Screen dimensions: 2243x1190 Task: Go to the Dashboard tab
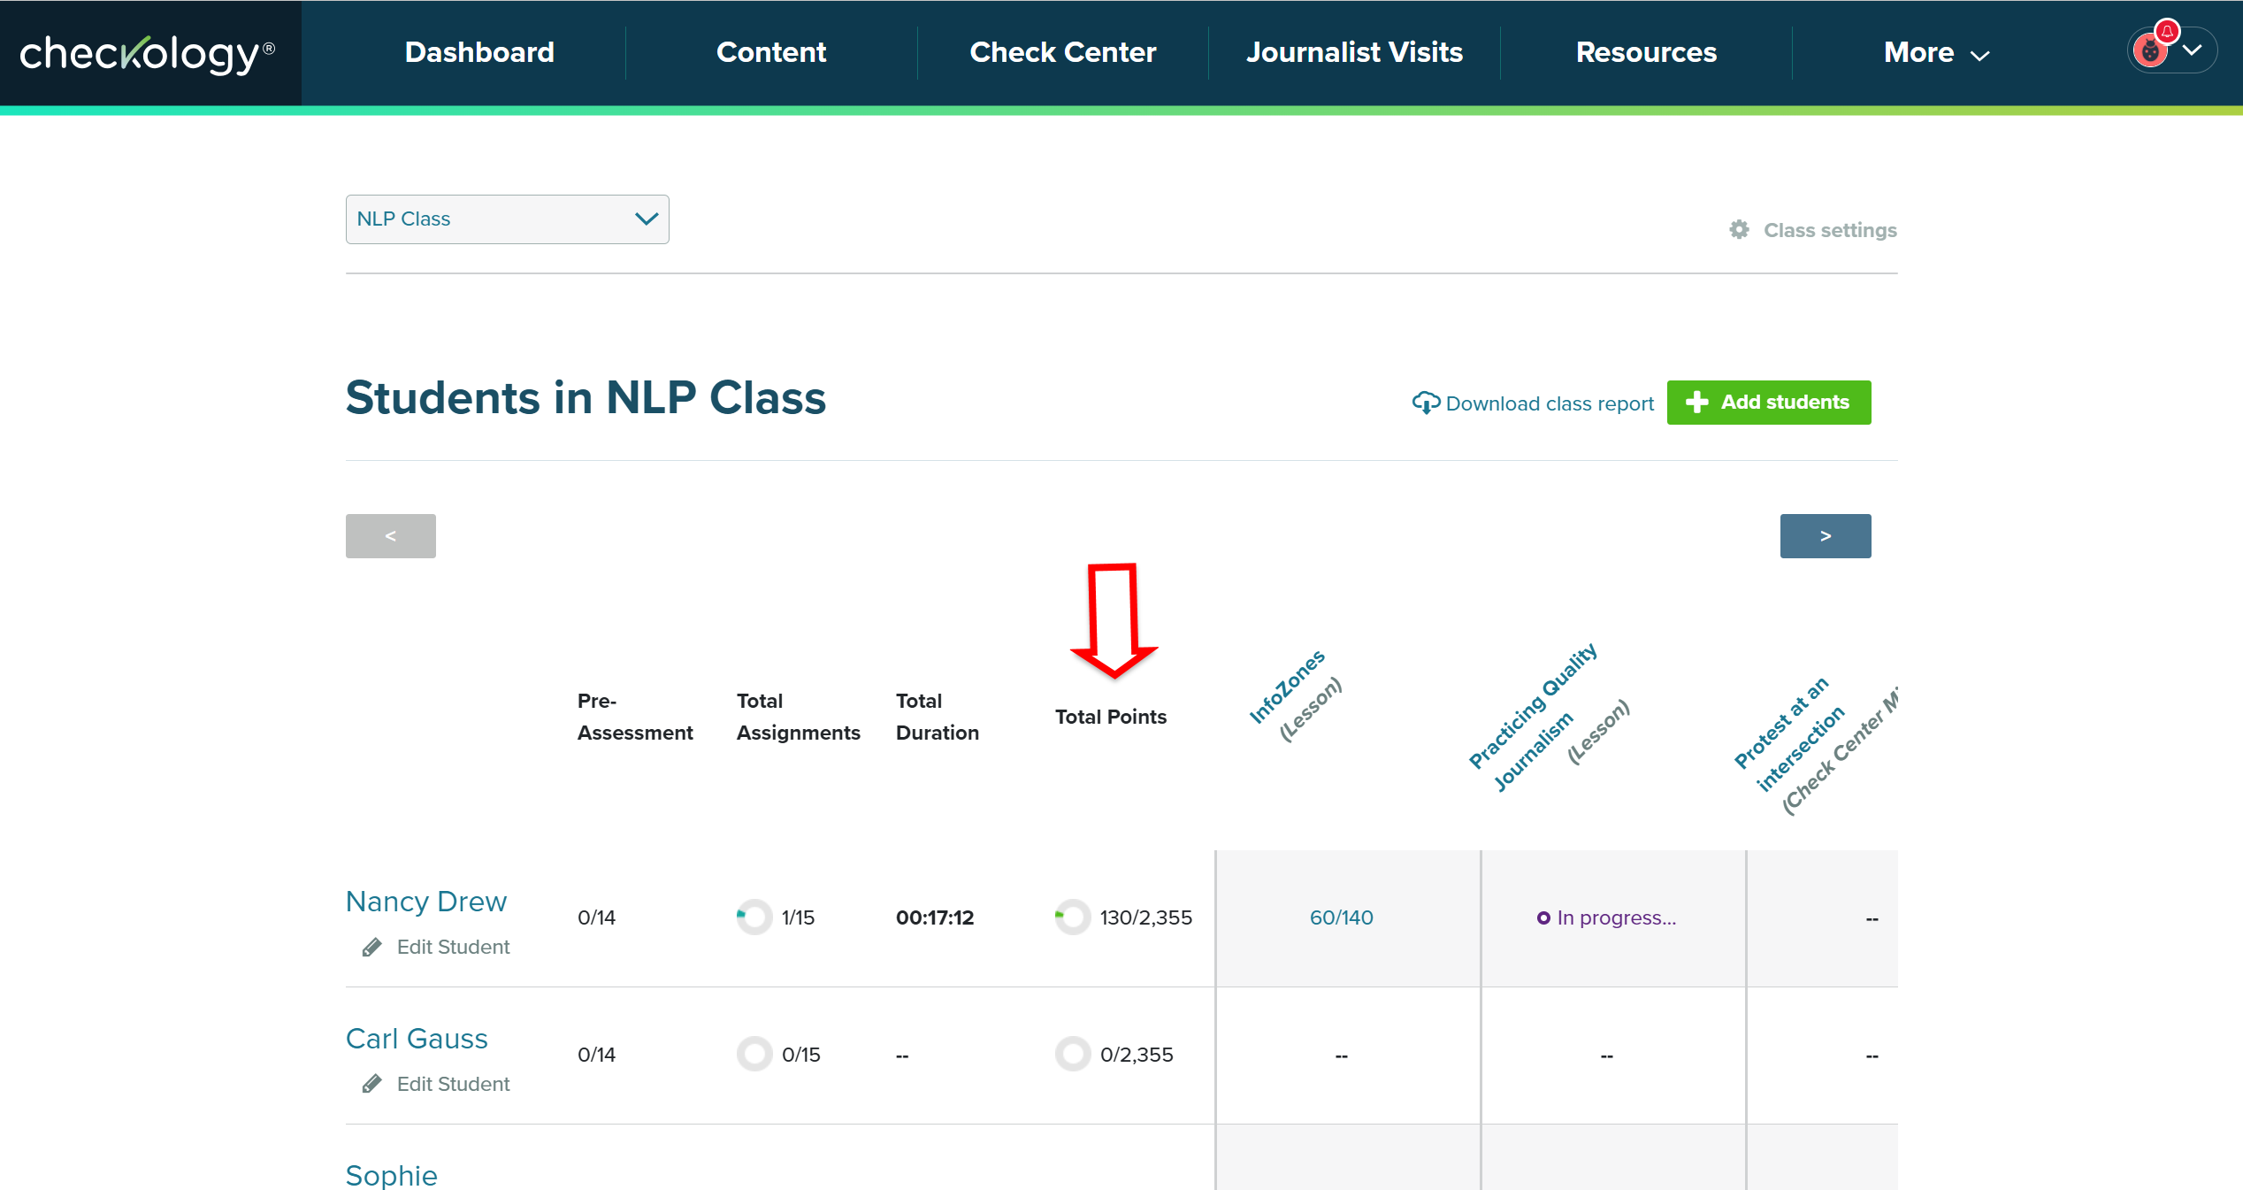point(479,53)
